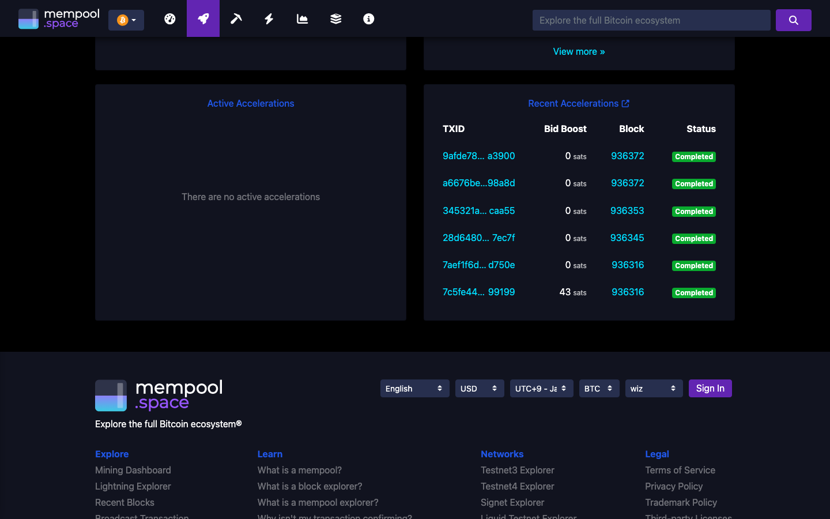Open the English language dropdown
830x519 pixels.
[x=414, y=388]
